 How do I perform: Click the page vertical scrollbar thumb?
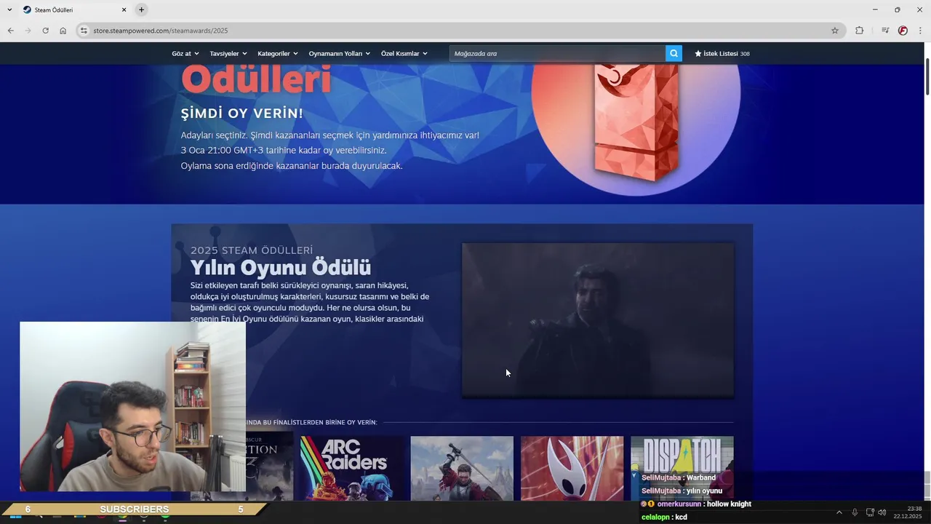927,75
